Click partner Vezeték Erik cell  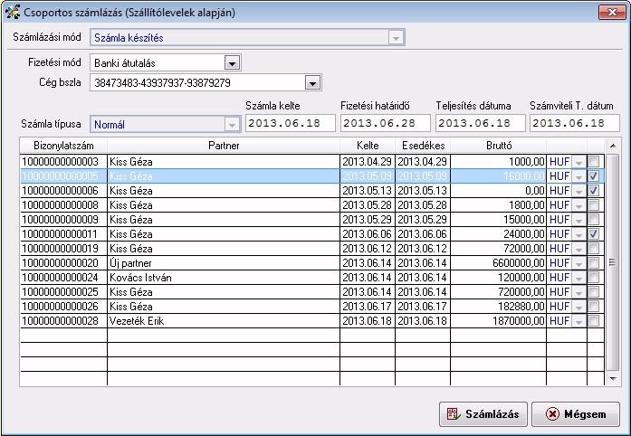coord(224,321)
